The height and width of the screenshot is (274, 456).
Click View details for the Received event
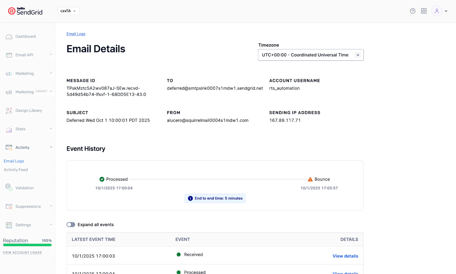(345, 256)
